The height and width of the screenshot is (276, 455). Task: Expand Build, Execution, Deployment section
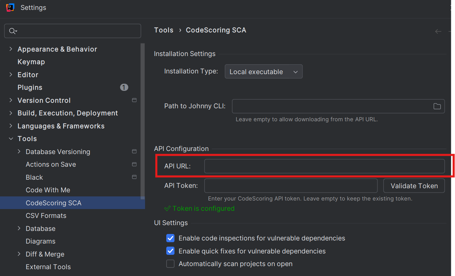click(11, 113)
